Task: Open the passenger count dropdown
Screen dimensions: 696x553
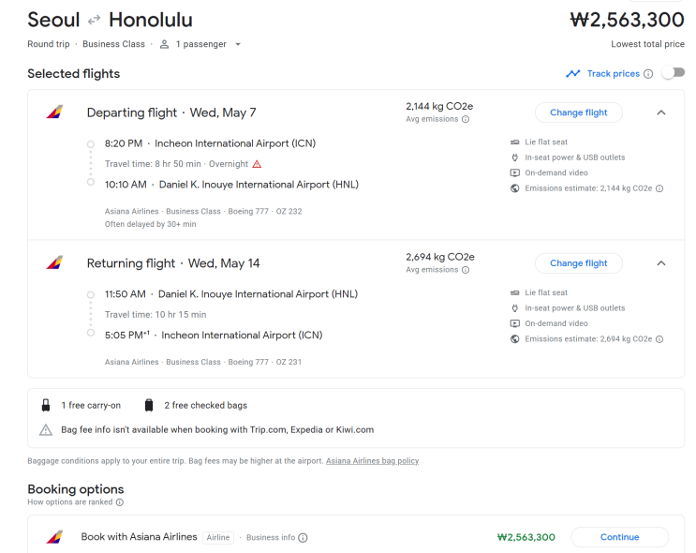Action: [x=237, y=44]
